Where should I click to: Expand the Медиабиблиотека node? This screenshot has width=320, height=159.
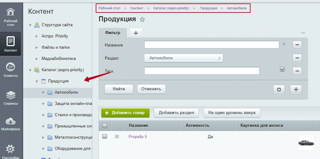tap(37, 59)
